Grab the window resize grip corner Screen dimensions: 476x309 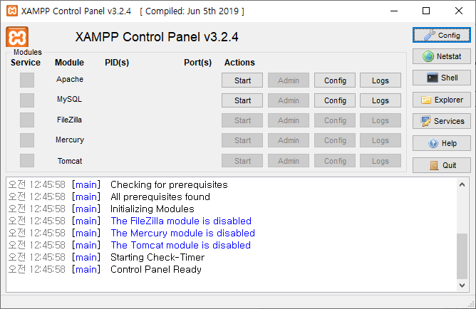point(472,305)
